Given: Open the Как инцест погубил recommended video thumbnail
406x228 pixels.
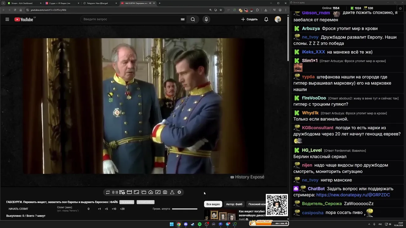Looking at the screenshot, I should tap(221, 215).
